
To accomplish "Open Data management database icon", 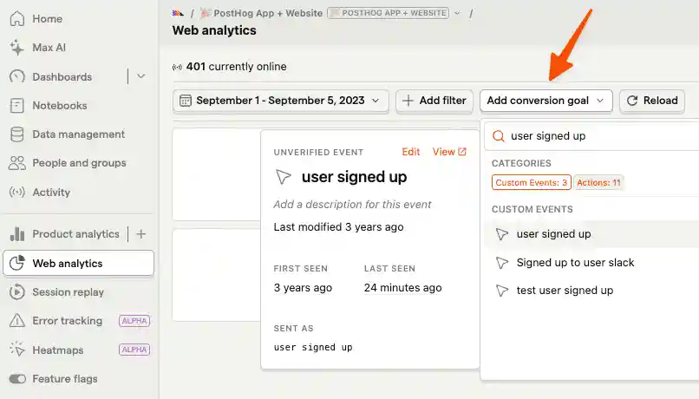I will point(17,134).
